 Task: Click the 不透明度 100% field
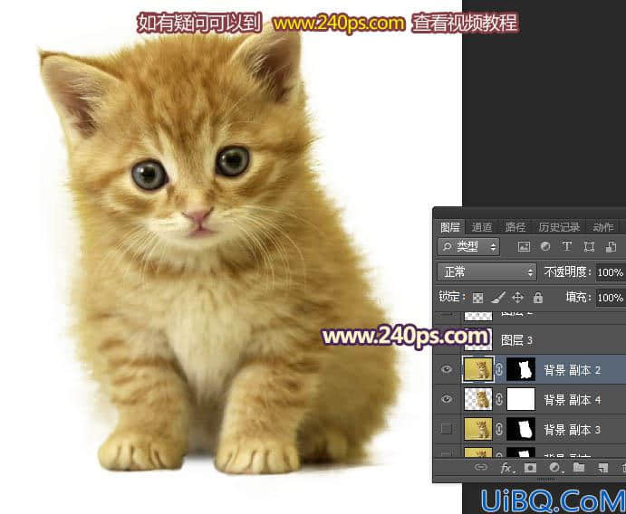tap(611, 272)
